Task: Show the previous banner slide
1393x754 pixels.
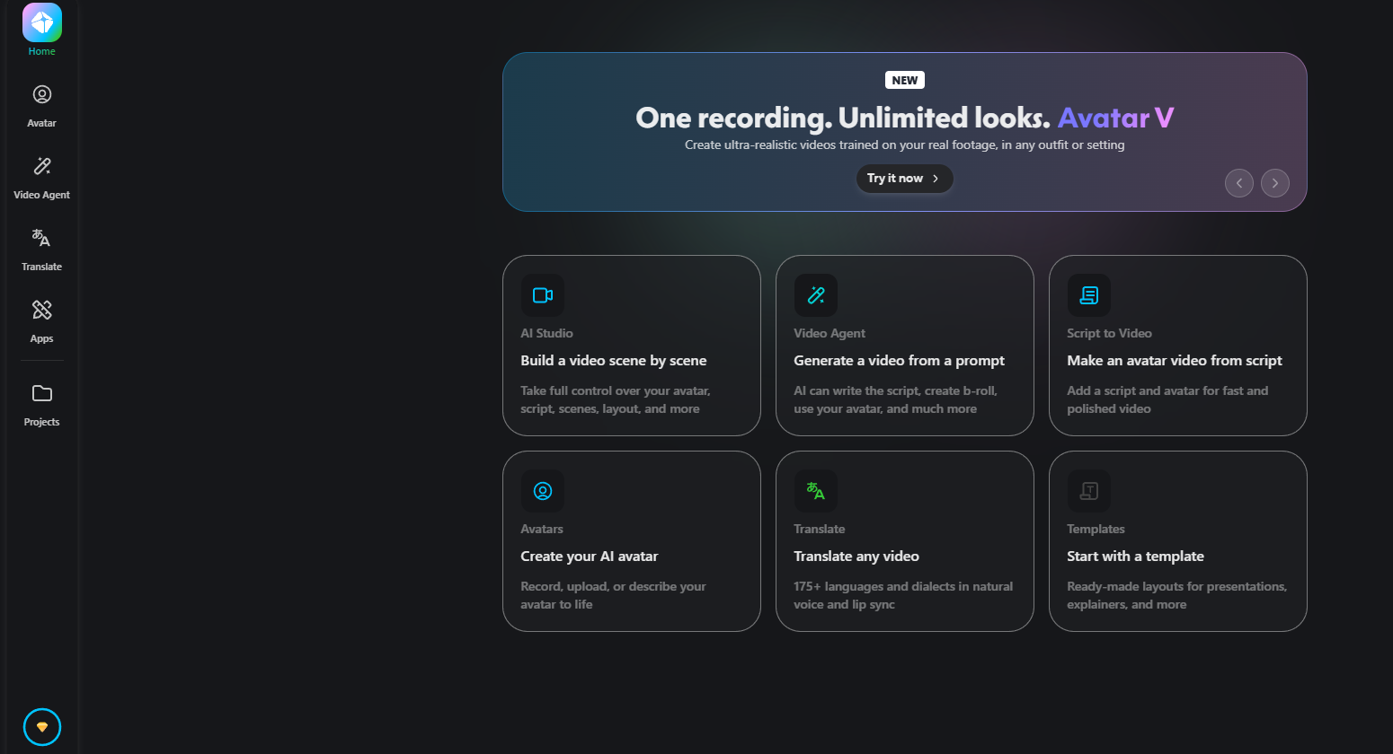Action: pyautogui.click(x=1239, y=183)
